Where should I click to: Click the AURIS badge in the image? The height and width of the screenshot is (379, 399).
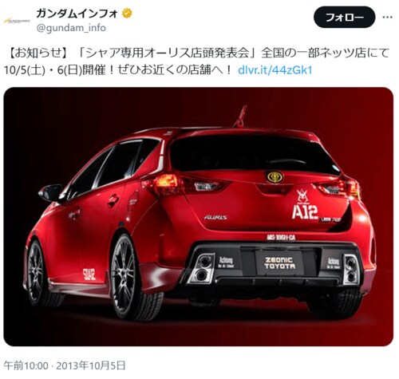(215, 217)
